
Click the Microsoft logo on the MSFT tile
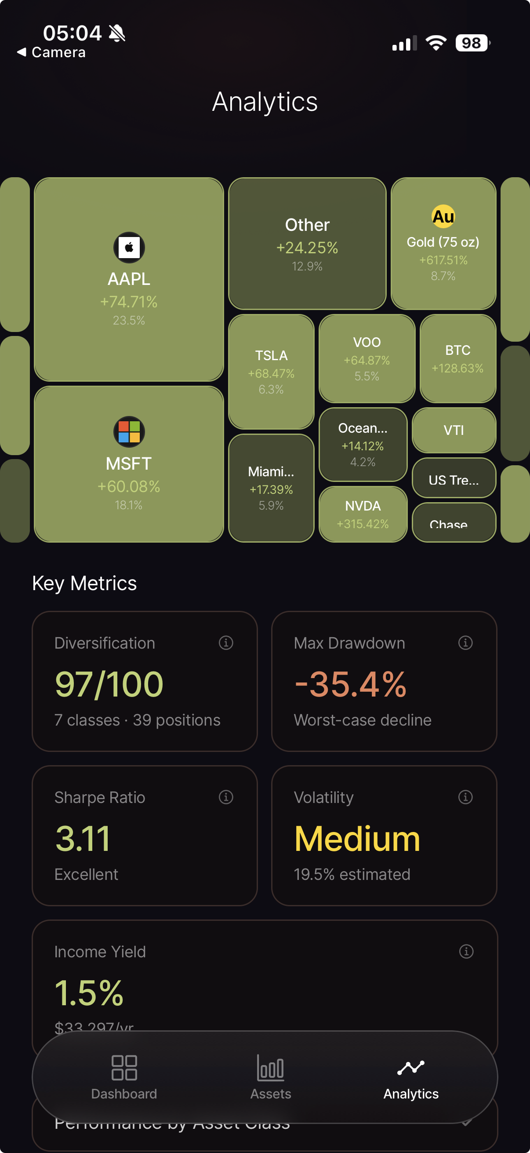click(128, 431)
